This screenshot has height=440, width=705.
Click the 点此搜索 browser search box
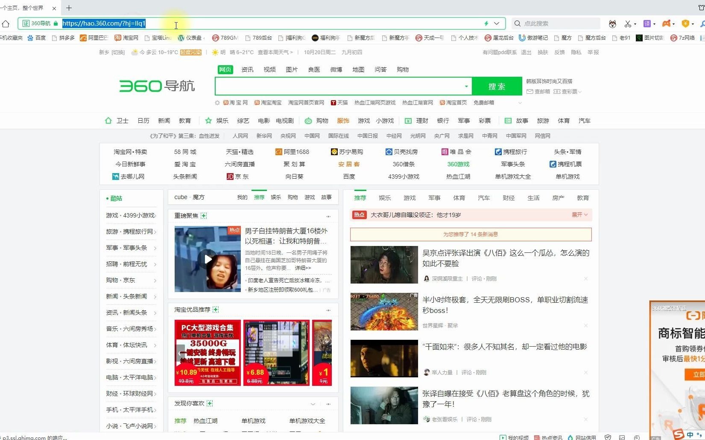click(555, 23)
